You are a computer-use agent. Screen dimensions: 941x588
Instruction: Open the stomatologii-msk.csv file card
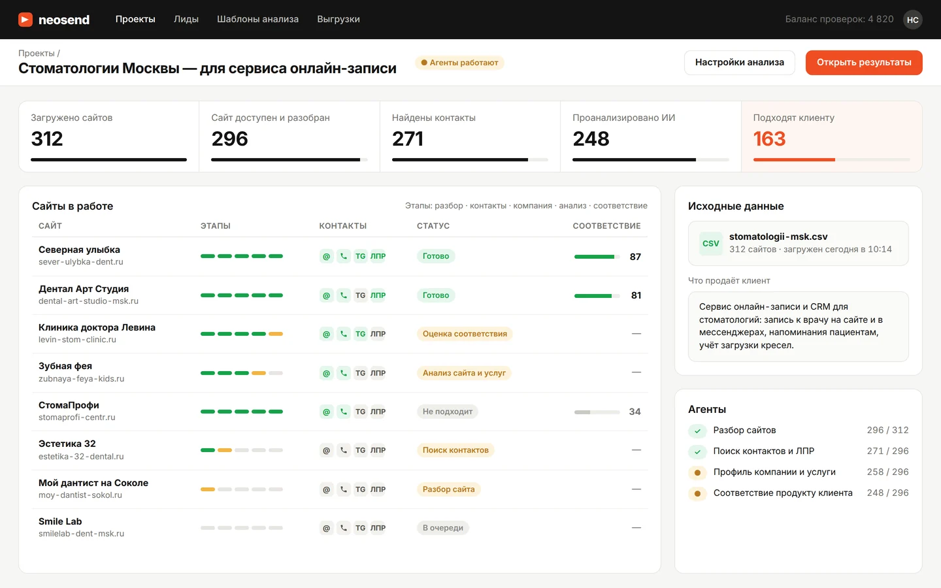[799, 243]
